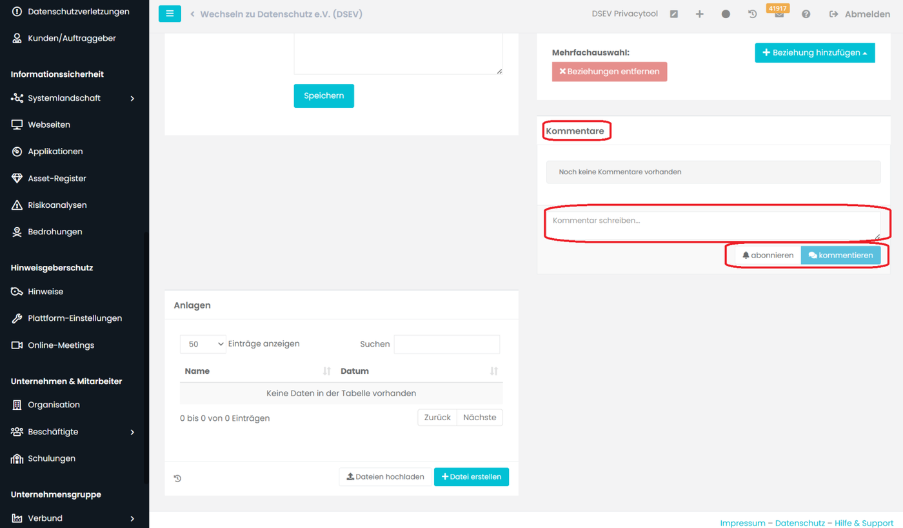903x528 pixels.
Task: Click the Zurück pagination button
Action: point(437,418)
